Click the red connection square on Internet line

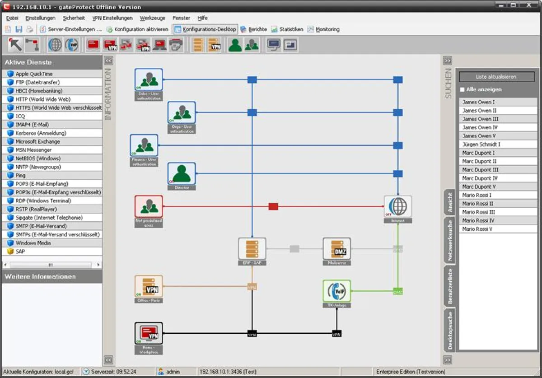point(273,206)
